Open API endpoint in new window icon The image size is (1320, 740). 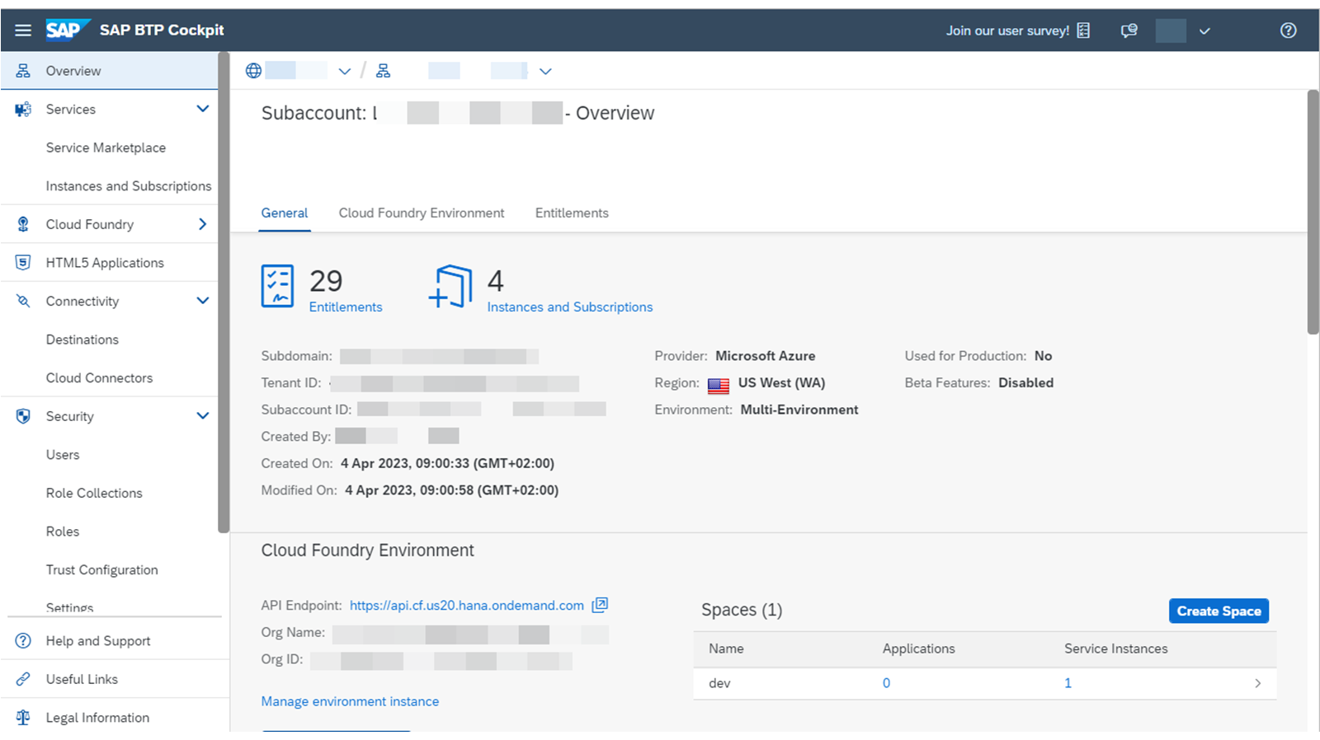point(600,605)
